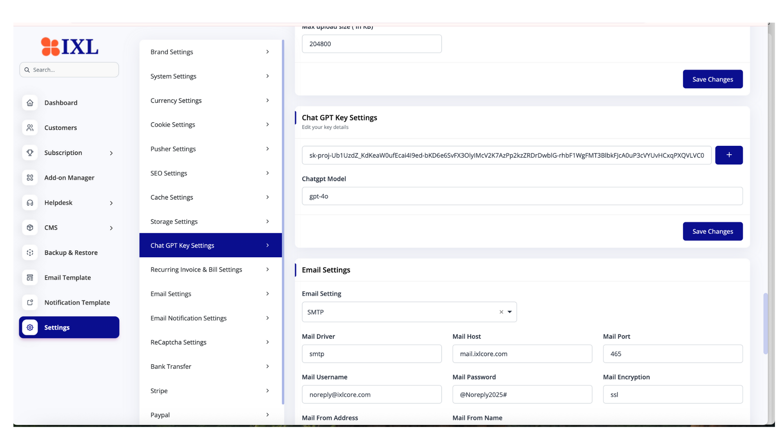Click the Mail Password field
The image size is (784, 441).
pos(522,394)
